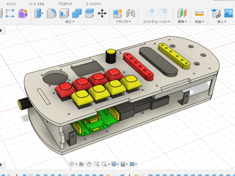Screen dimensions: 235x176
Task: Click the Measure ruler icon
Action: (x=199, y=13)
